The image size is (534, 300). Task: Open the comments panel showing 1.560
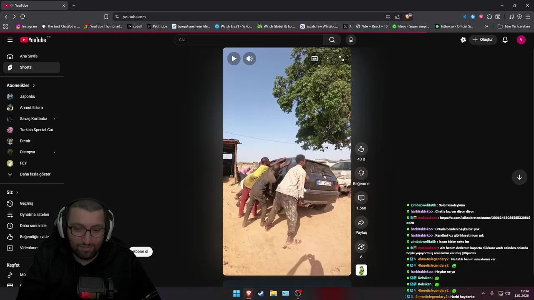[x=361, y=198]
